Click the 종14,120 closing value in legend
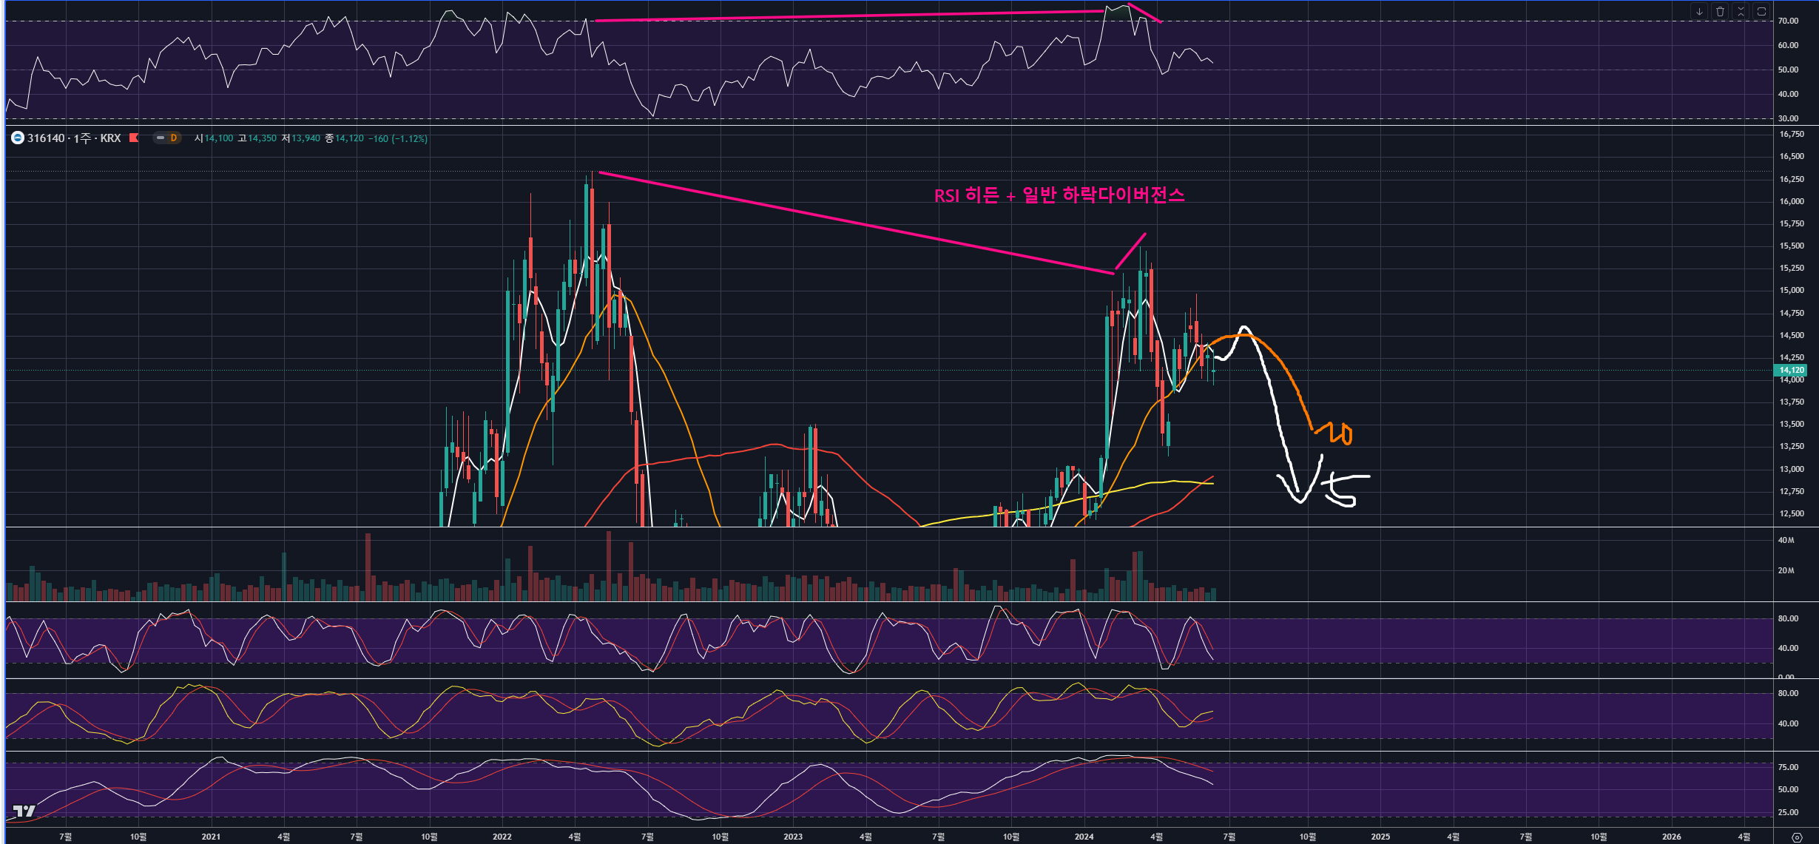 [x=345, y=138]
